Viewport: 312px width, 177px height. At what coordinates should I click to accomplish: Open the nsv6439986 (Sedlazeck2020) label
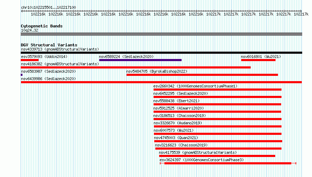point(48,79)
